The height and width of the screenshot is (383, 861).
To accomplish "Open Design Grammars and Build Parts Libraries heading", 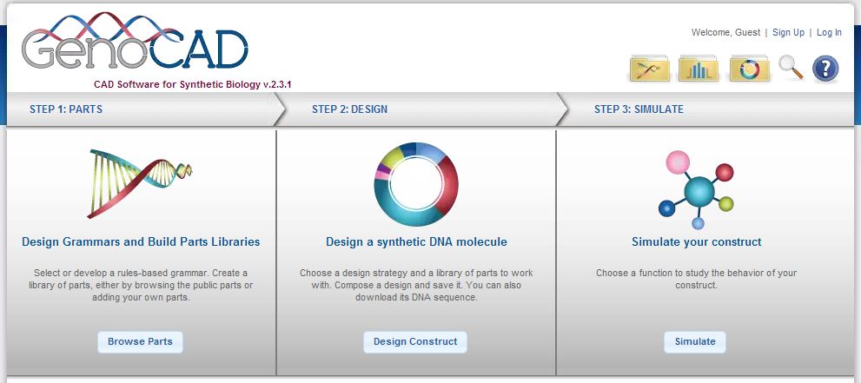I will click(x=141, y=242).
